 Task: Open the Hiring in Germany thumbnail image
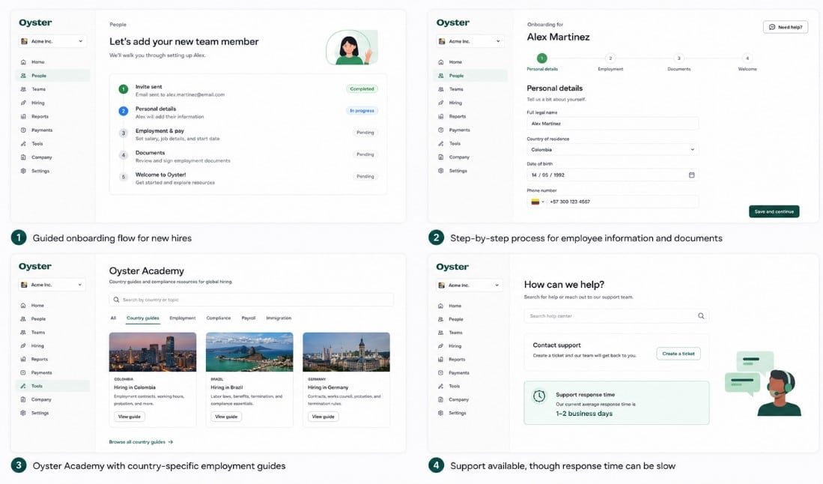(347, 351)
